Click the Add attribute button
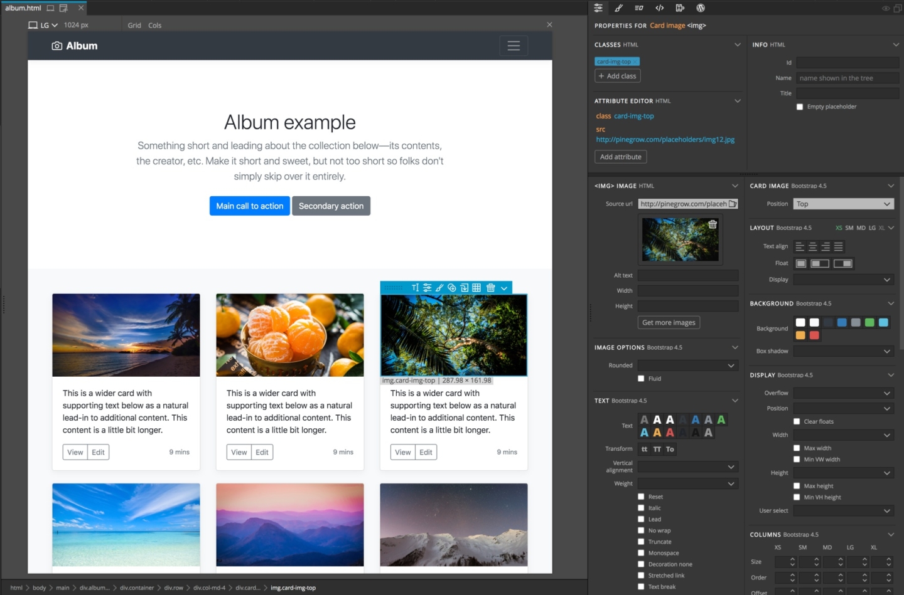 (620, 157)
